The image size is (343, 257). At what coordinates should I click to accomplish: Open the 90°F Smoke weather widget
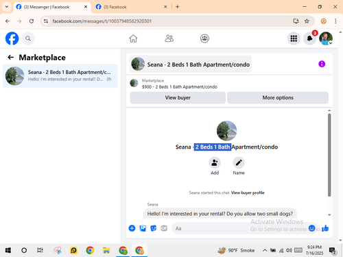click(236, 250)
